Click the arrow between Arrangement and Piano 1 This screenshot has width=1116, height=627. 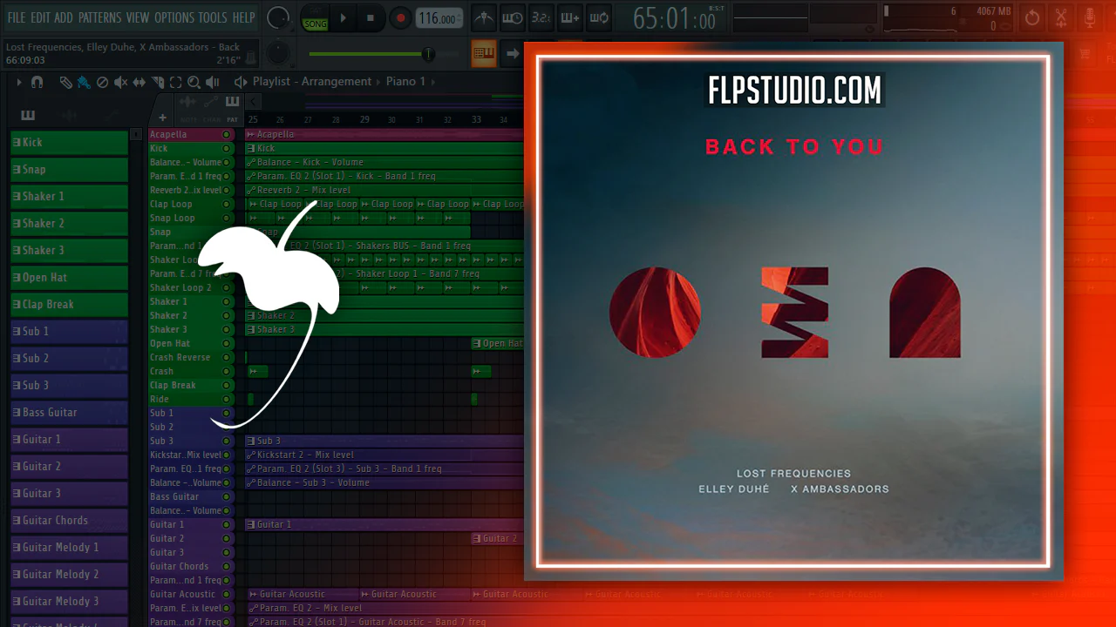pos(379,82)
